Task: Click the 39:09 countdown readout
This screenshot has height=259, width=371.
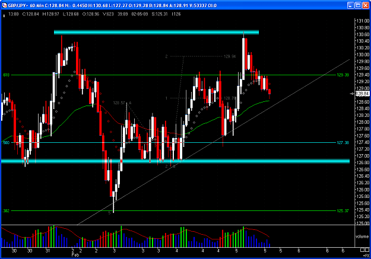Action: (x=122, y=14)
